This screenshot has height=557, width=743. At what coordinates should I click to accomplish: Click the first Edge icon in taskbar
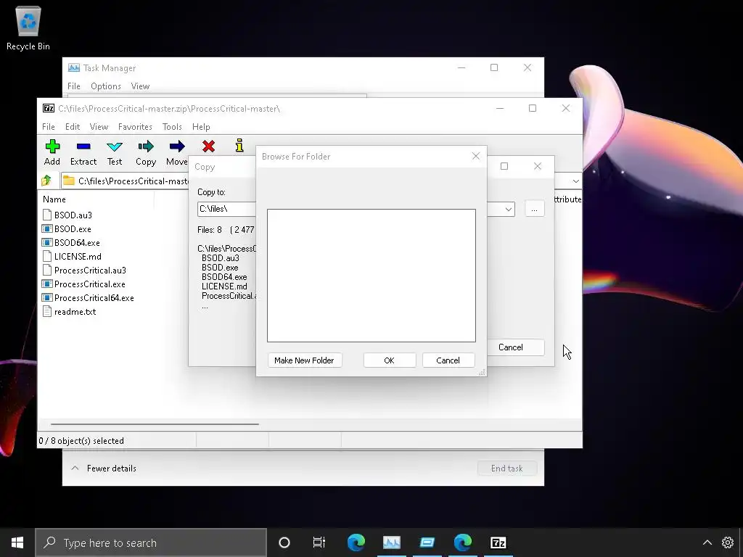pos(356,542)
